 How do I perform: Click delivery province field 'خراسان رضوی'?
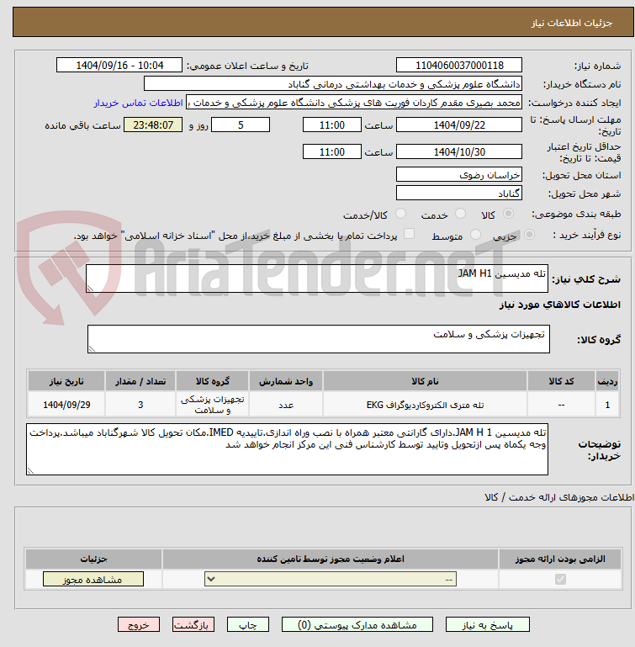click(459, 174)
